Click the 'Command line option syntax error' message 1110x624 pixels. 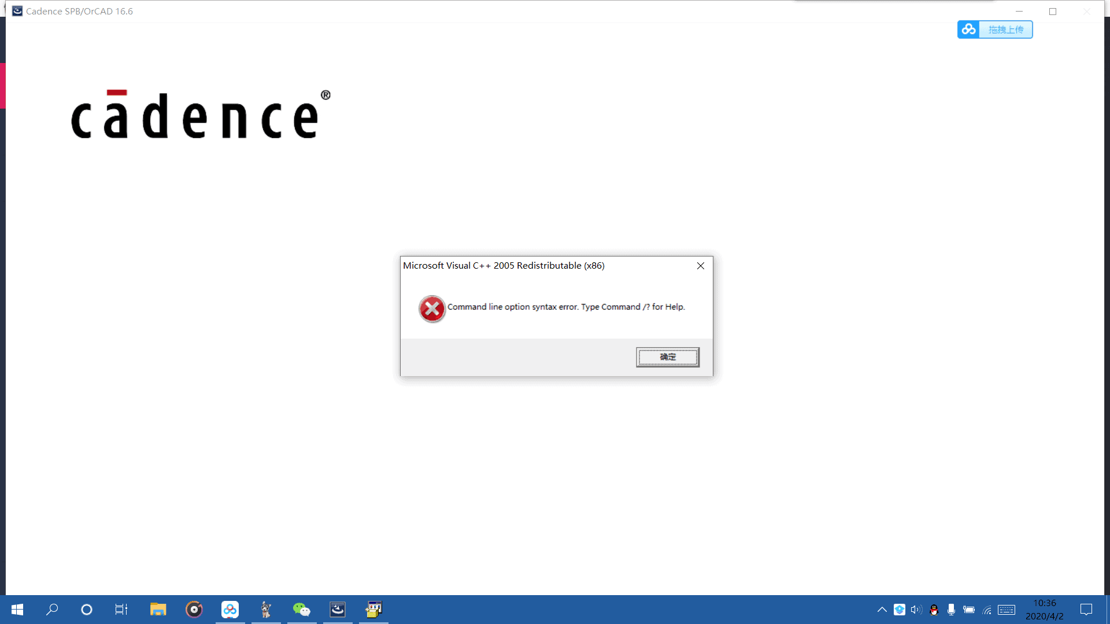coord(566,307)
